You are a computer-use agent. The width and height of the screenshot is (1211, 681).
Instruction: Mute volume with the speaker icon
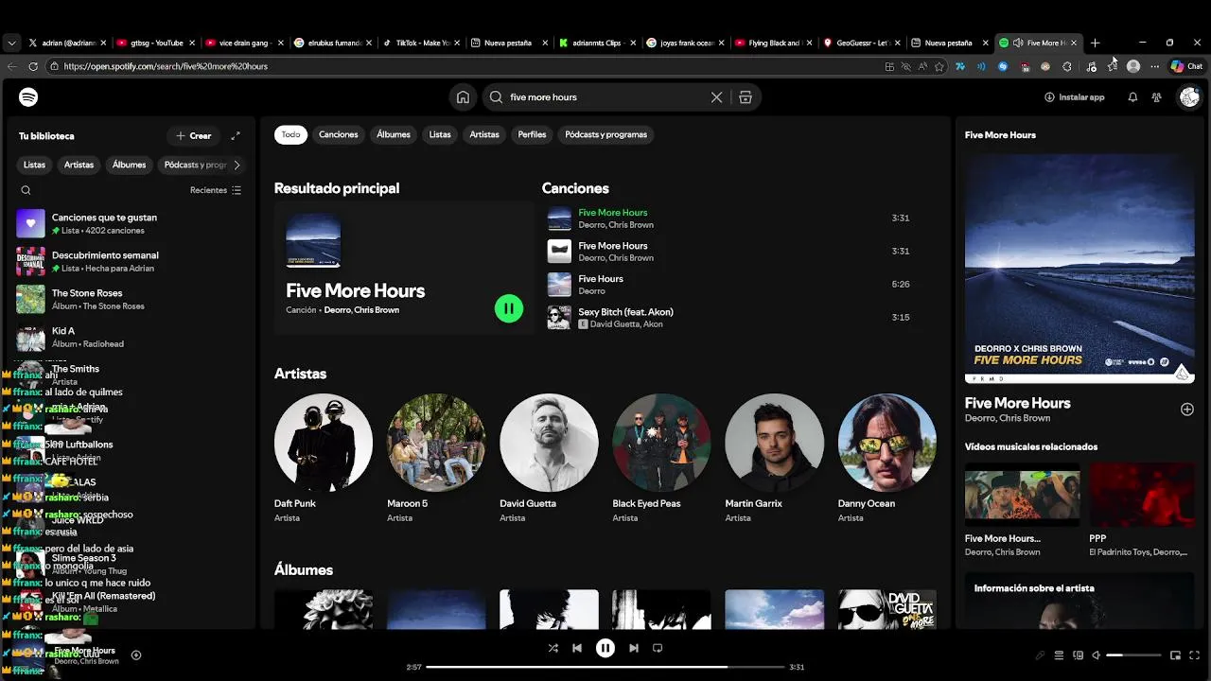1096,655
